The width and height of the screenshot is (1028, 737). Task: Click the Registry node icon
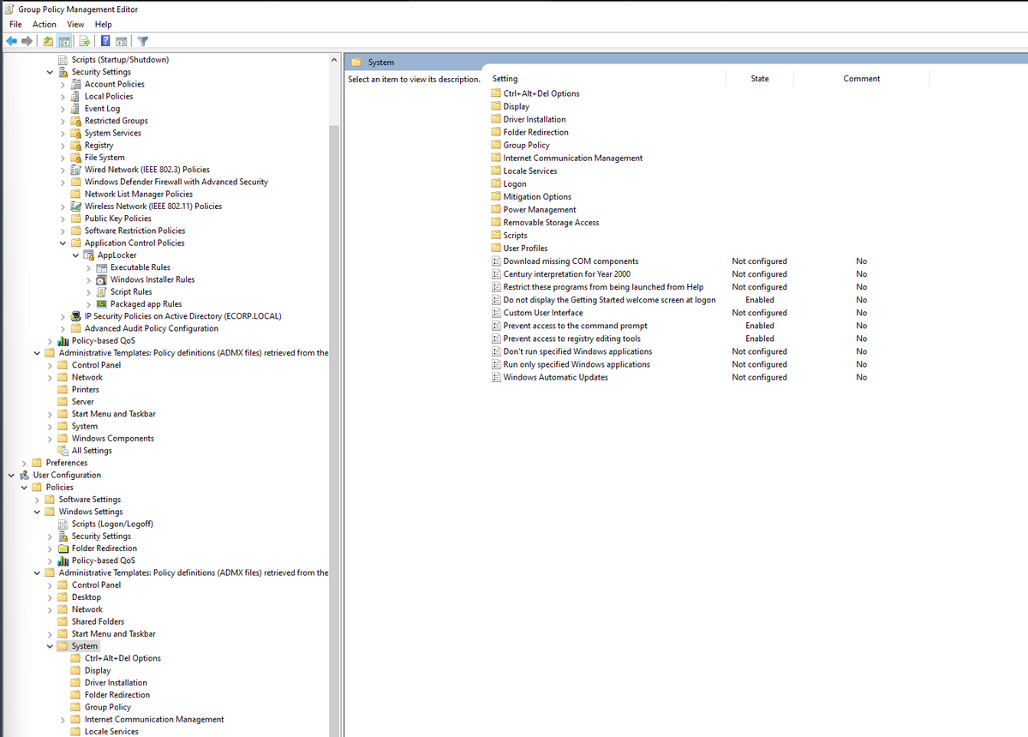tap(76, 146)
